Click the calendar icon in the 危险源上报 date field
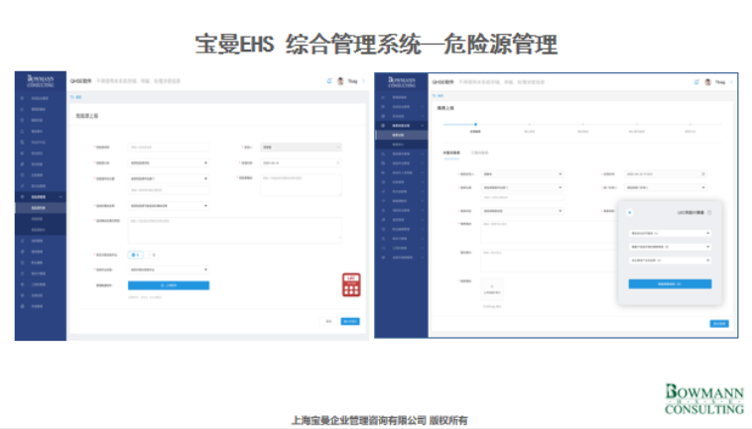 (338, 162)
